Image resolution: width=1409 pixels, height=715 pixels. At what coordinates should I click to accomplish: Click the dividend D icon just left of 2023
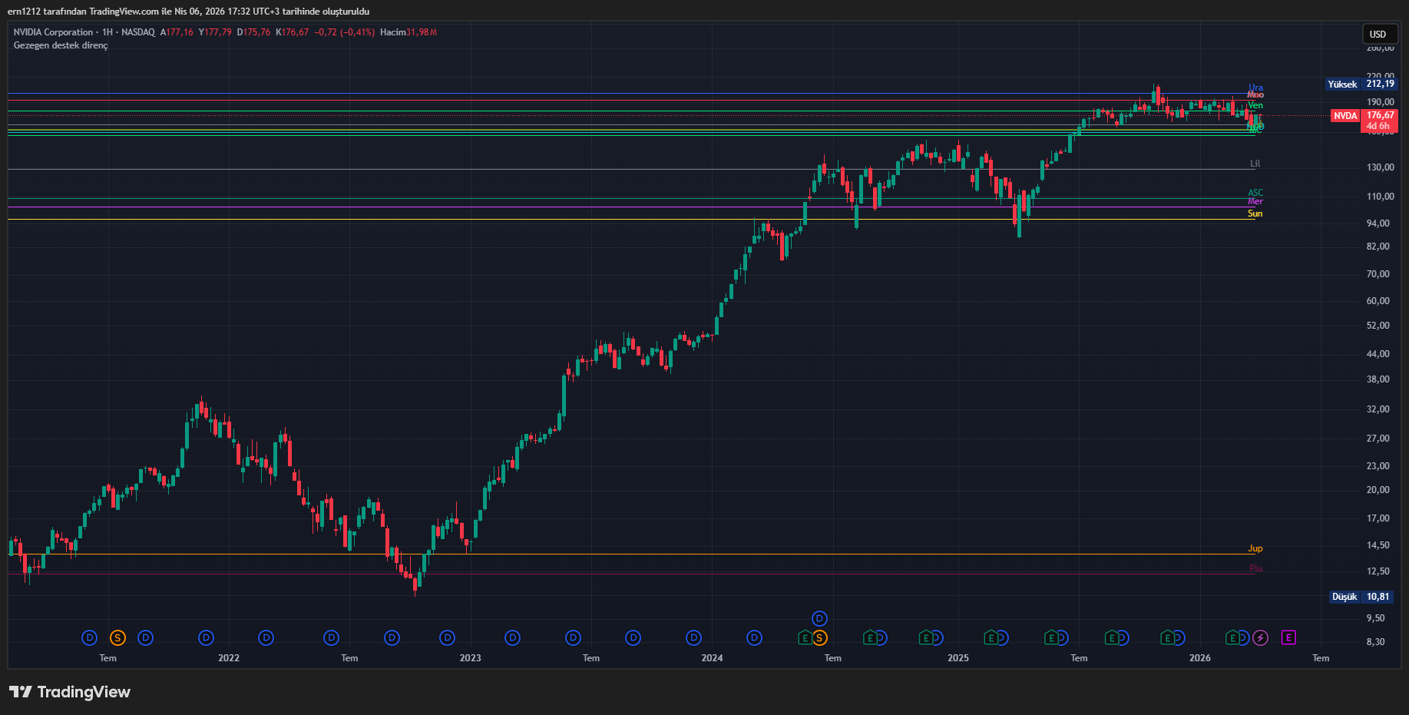point(447,637)
